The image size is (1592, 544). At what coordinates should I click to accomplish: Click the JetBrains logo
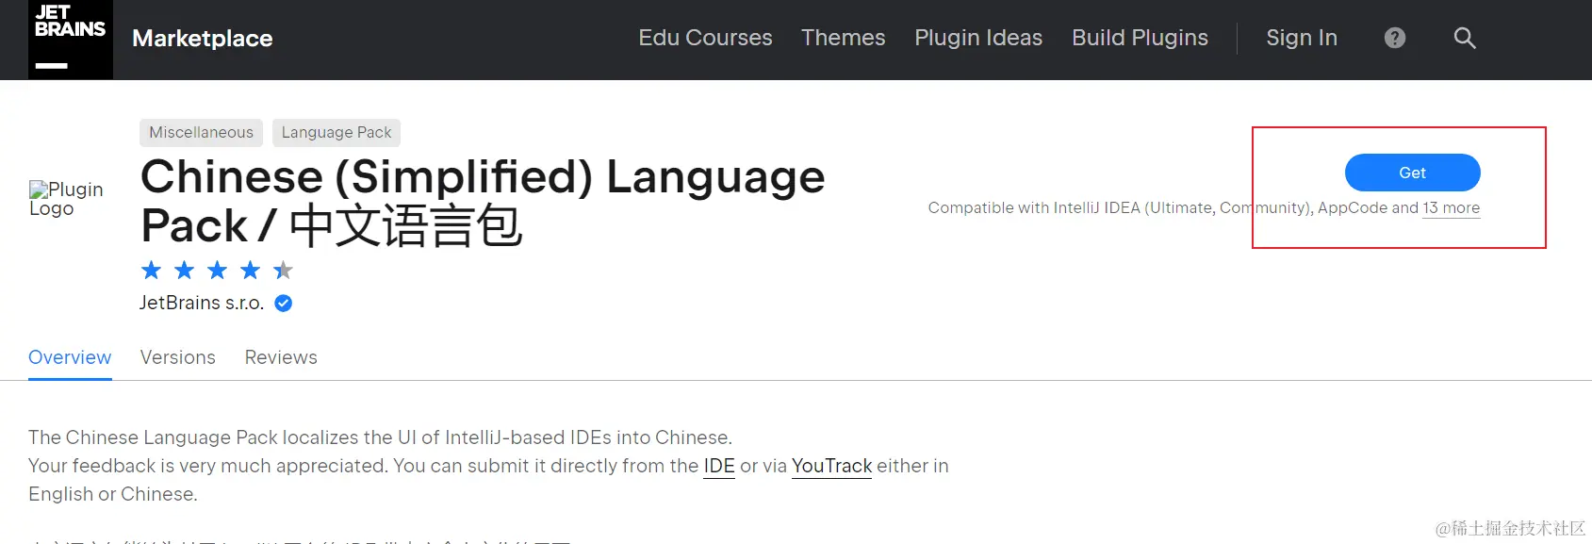coord(71,40)
